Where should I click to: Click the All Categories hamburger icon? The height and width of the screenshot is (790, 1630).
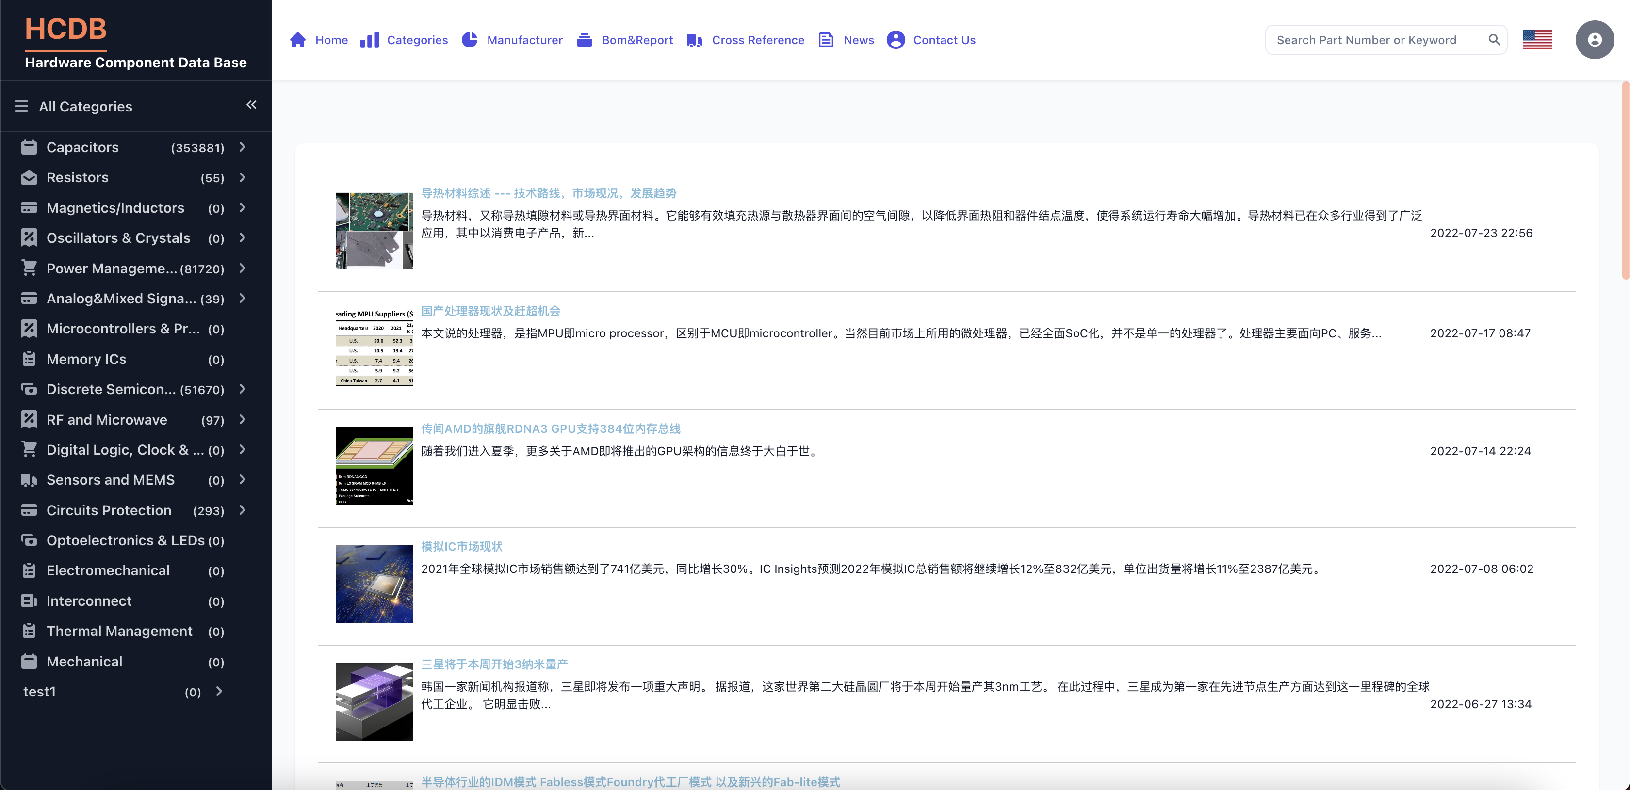(x=21, y=106)
